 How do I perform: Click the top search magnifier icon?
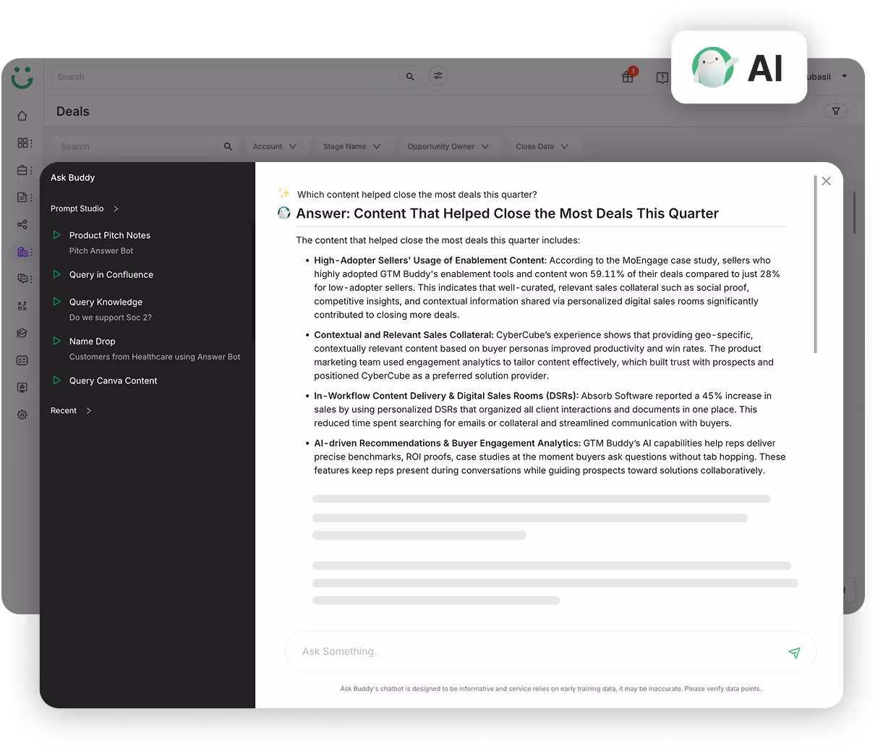point(410,77)
